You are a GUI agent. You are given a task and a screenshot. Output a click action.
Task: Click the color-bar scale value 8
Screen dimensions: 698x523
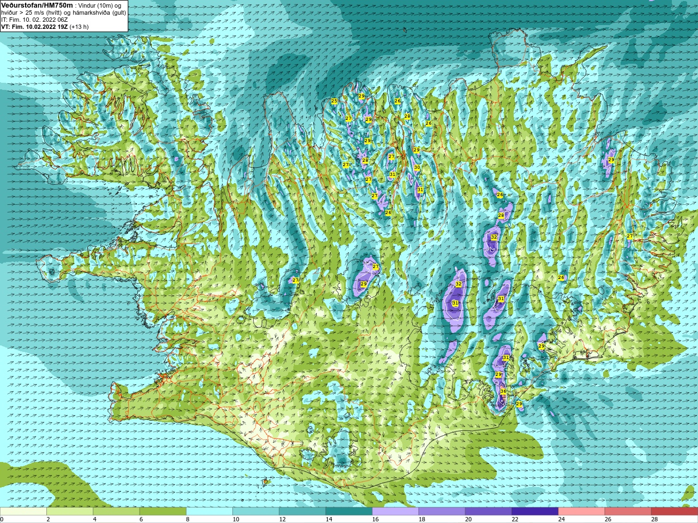pyautogui.click(x=187, y=519)
